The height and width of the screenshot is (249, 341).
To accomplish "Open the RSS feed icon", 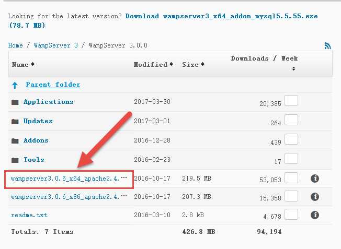I will [327, 45].
